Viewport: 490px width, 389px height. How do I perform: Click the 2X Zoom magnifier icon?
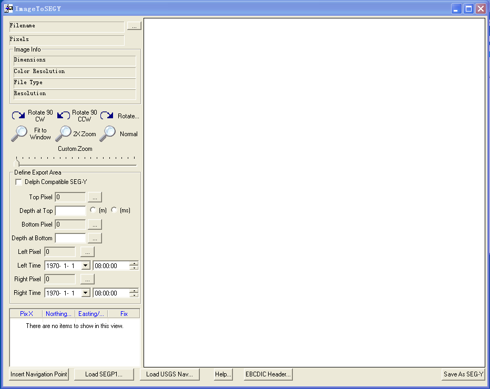pyautogui.click(x=64, y=134)
